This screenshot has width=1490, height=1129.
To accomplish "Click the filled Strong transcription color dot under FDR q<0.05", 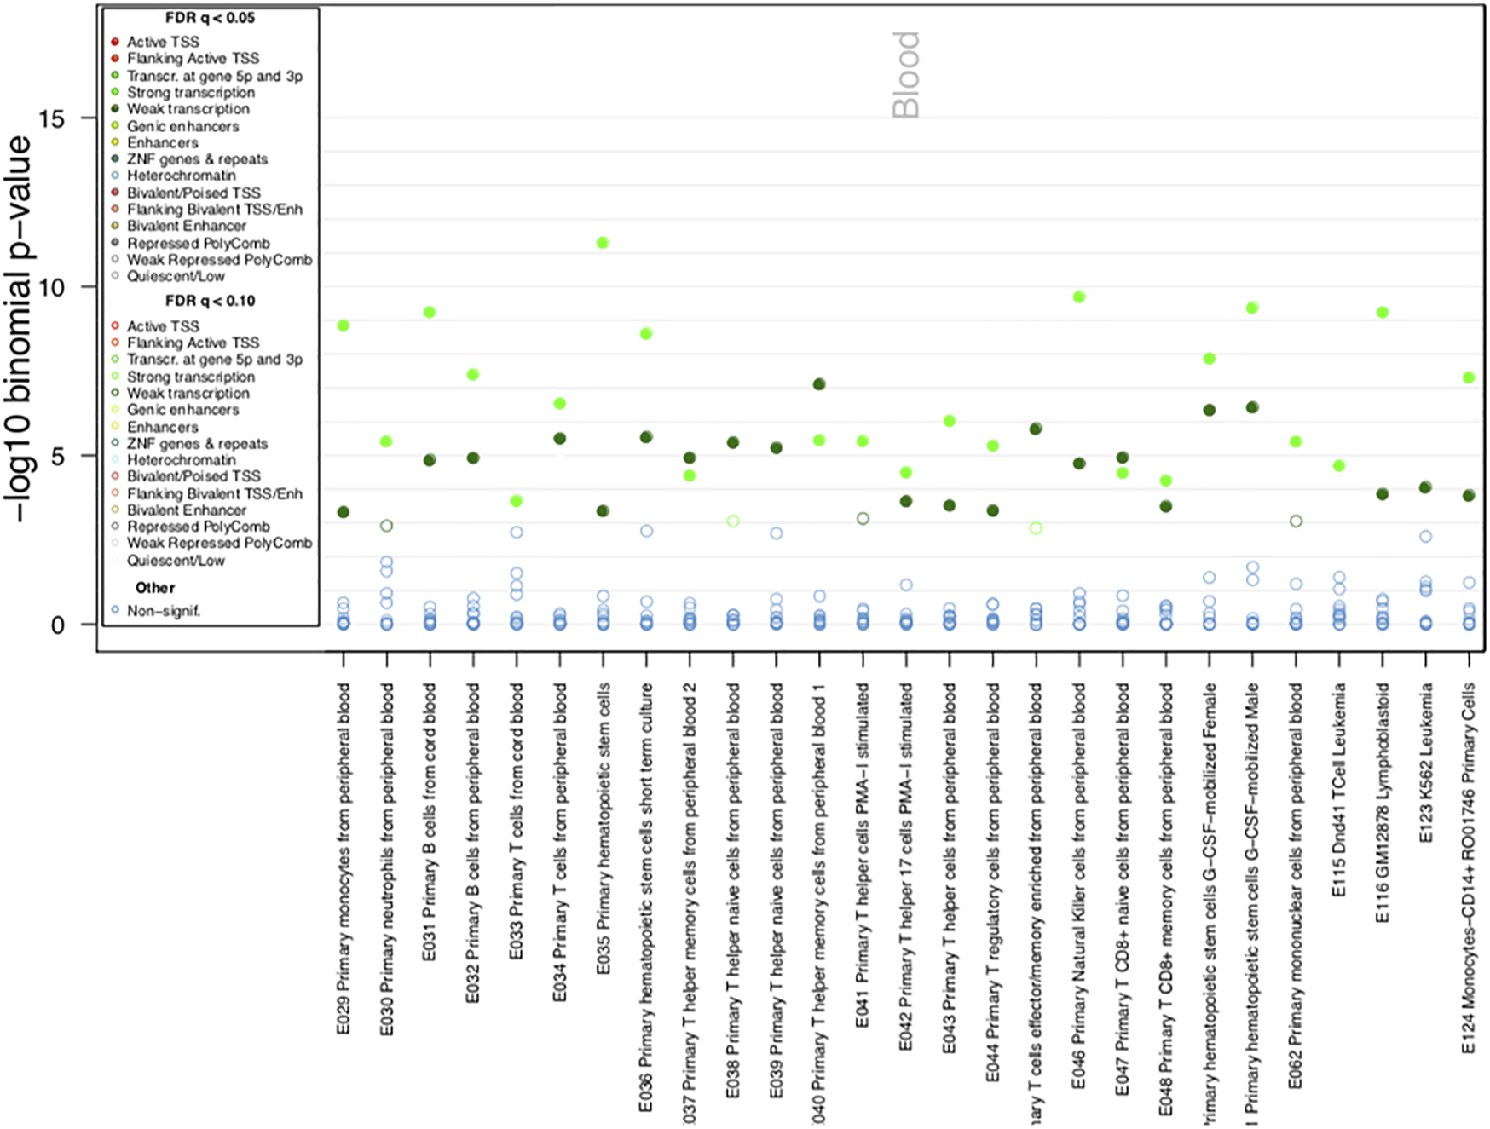I will 115,92.
